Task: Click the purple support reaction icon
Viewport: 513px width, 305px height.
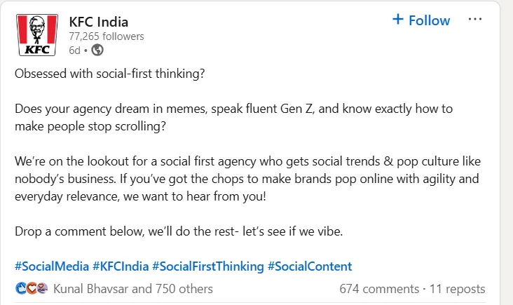Action: click(x=42, y=288)
